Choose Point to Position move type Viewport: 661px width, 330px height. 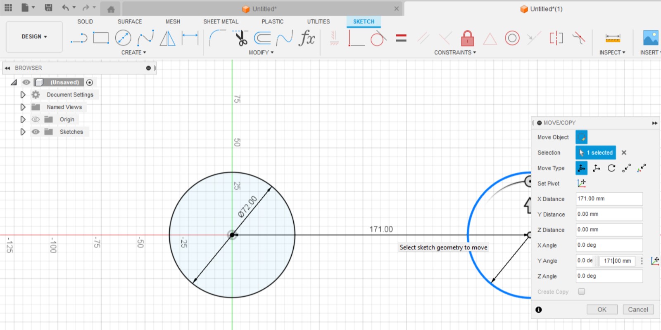coord(641,168)
